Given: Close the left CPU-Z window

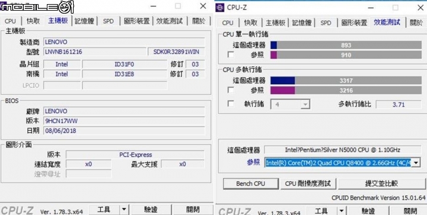Looking at the screenshot, I should pyautogui.click(x=203, y=6).
